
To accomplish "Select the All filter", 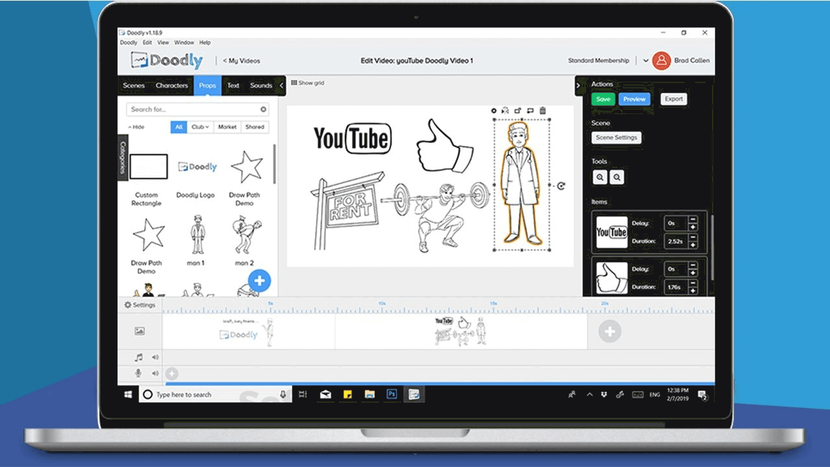I will (x=178, y=127).
